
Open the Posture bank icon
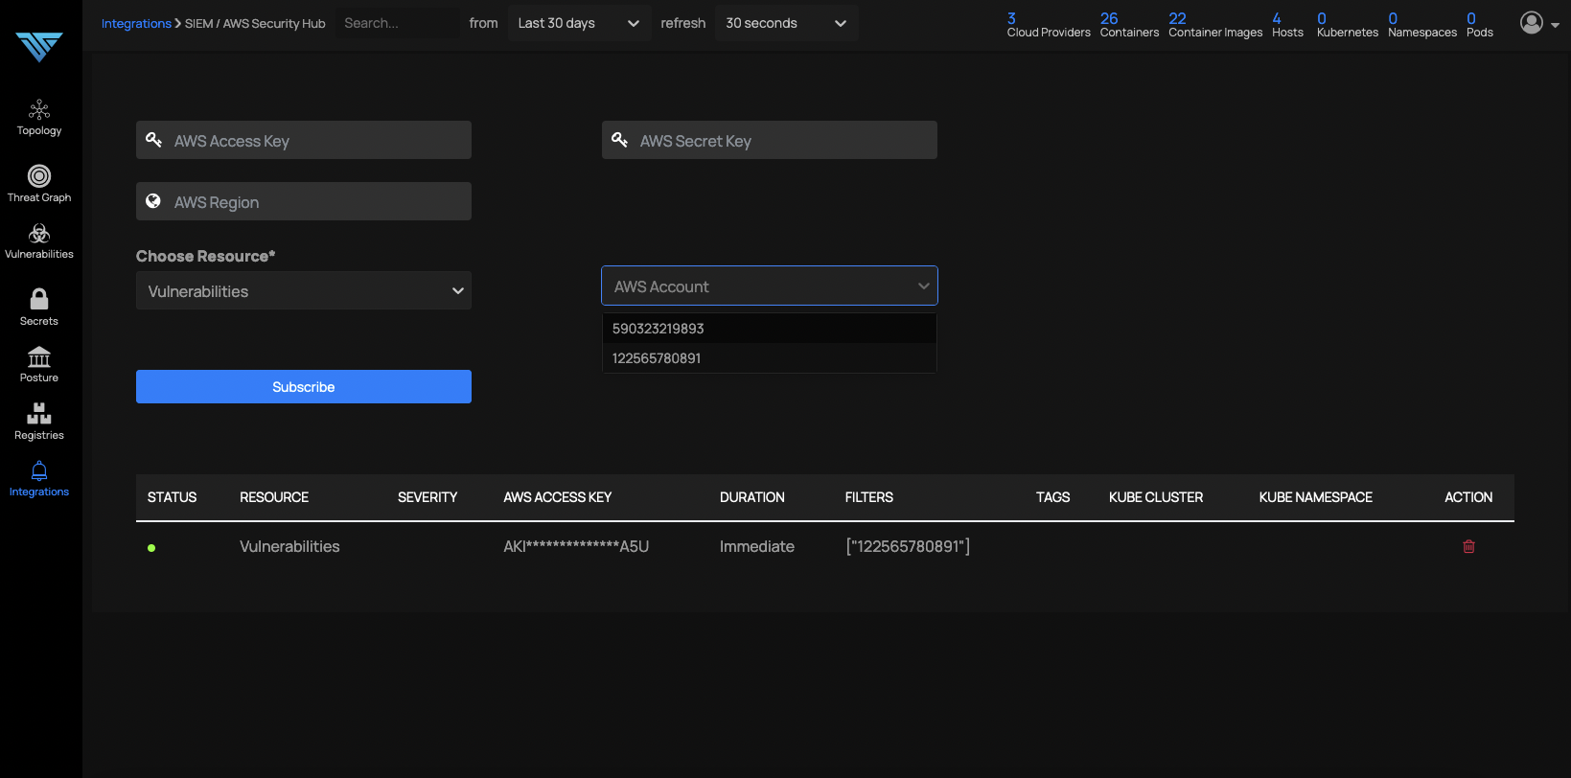pos(39,357)
